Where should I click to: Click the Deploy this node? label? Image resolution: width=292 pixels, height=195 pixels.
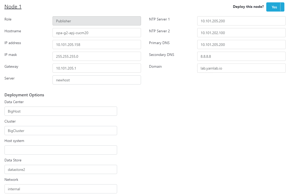[x=248, y=7]
